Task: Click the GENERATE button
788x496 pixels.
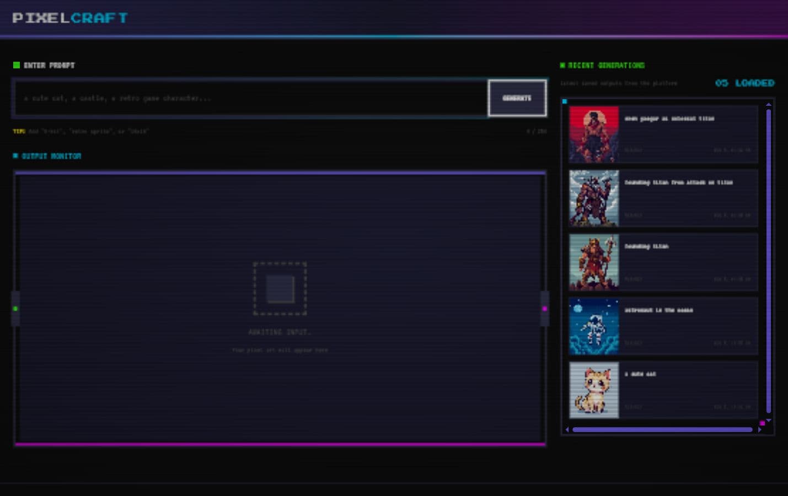Action: tap(517, 98)
